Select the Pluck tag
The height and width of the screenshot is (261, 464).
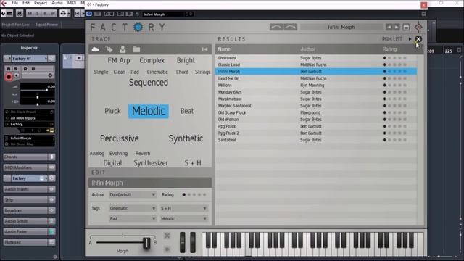112,111
